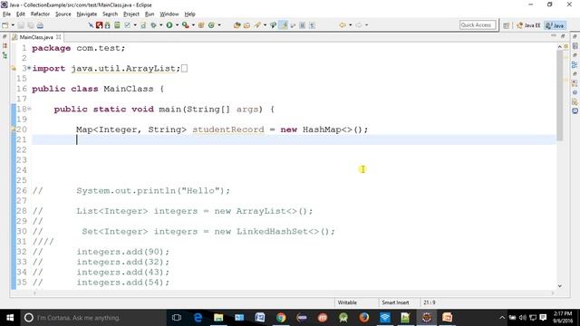Go back with yellow Back arrow

tap(343, 25)
